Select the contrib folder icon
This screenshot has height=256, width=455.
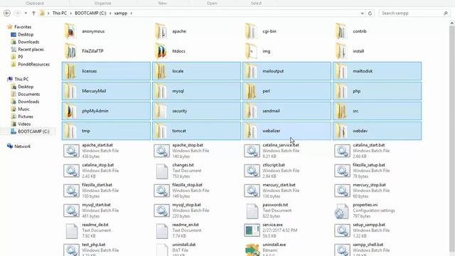(341, 31)
